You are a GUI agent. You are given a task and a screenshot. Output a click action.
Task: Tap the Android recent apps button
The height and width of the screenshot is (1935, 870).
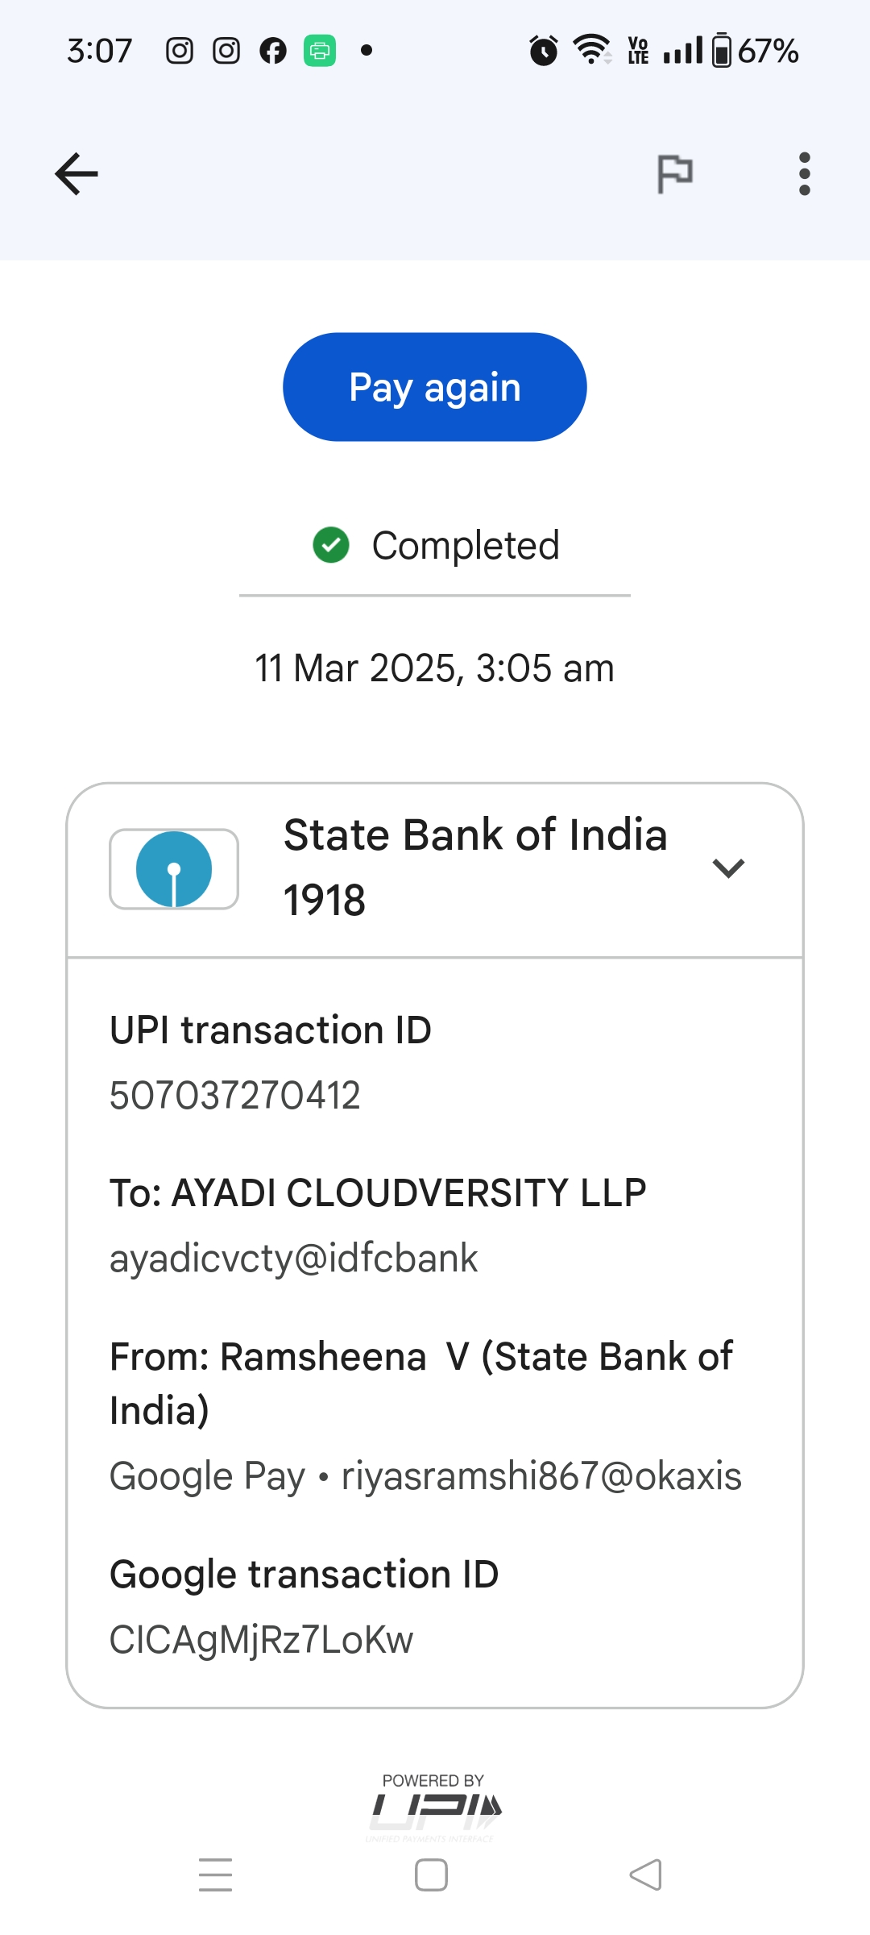point(215,1875)
